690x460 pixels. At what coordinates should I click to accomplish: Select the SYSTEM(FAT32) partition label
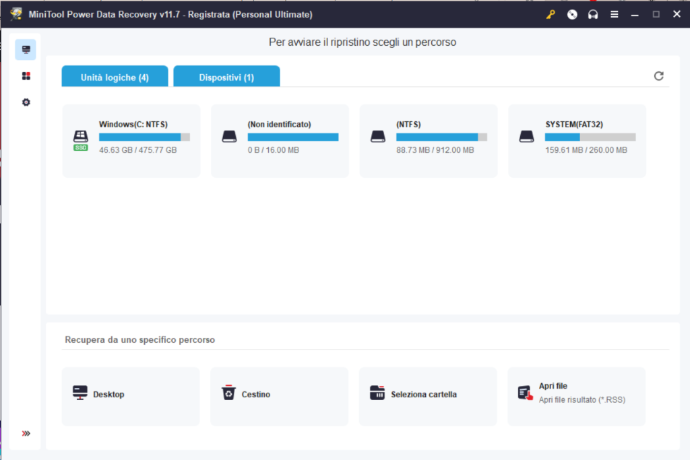pyautogui.click(x=574, y=125)
